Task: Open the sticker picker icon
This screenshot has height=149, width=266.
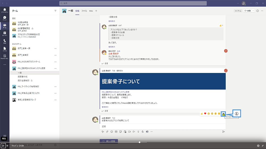Action: pyautogui.click(x=120, y=132)
